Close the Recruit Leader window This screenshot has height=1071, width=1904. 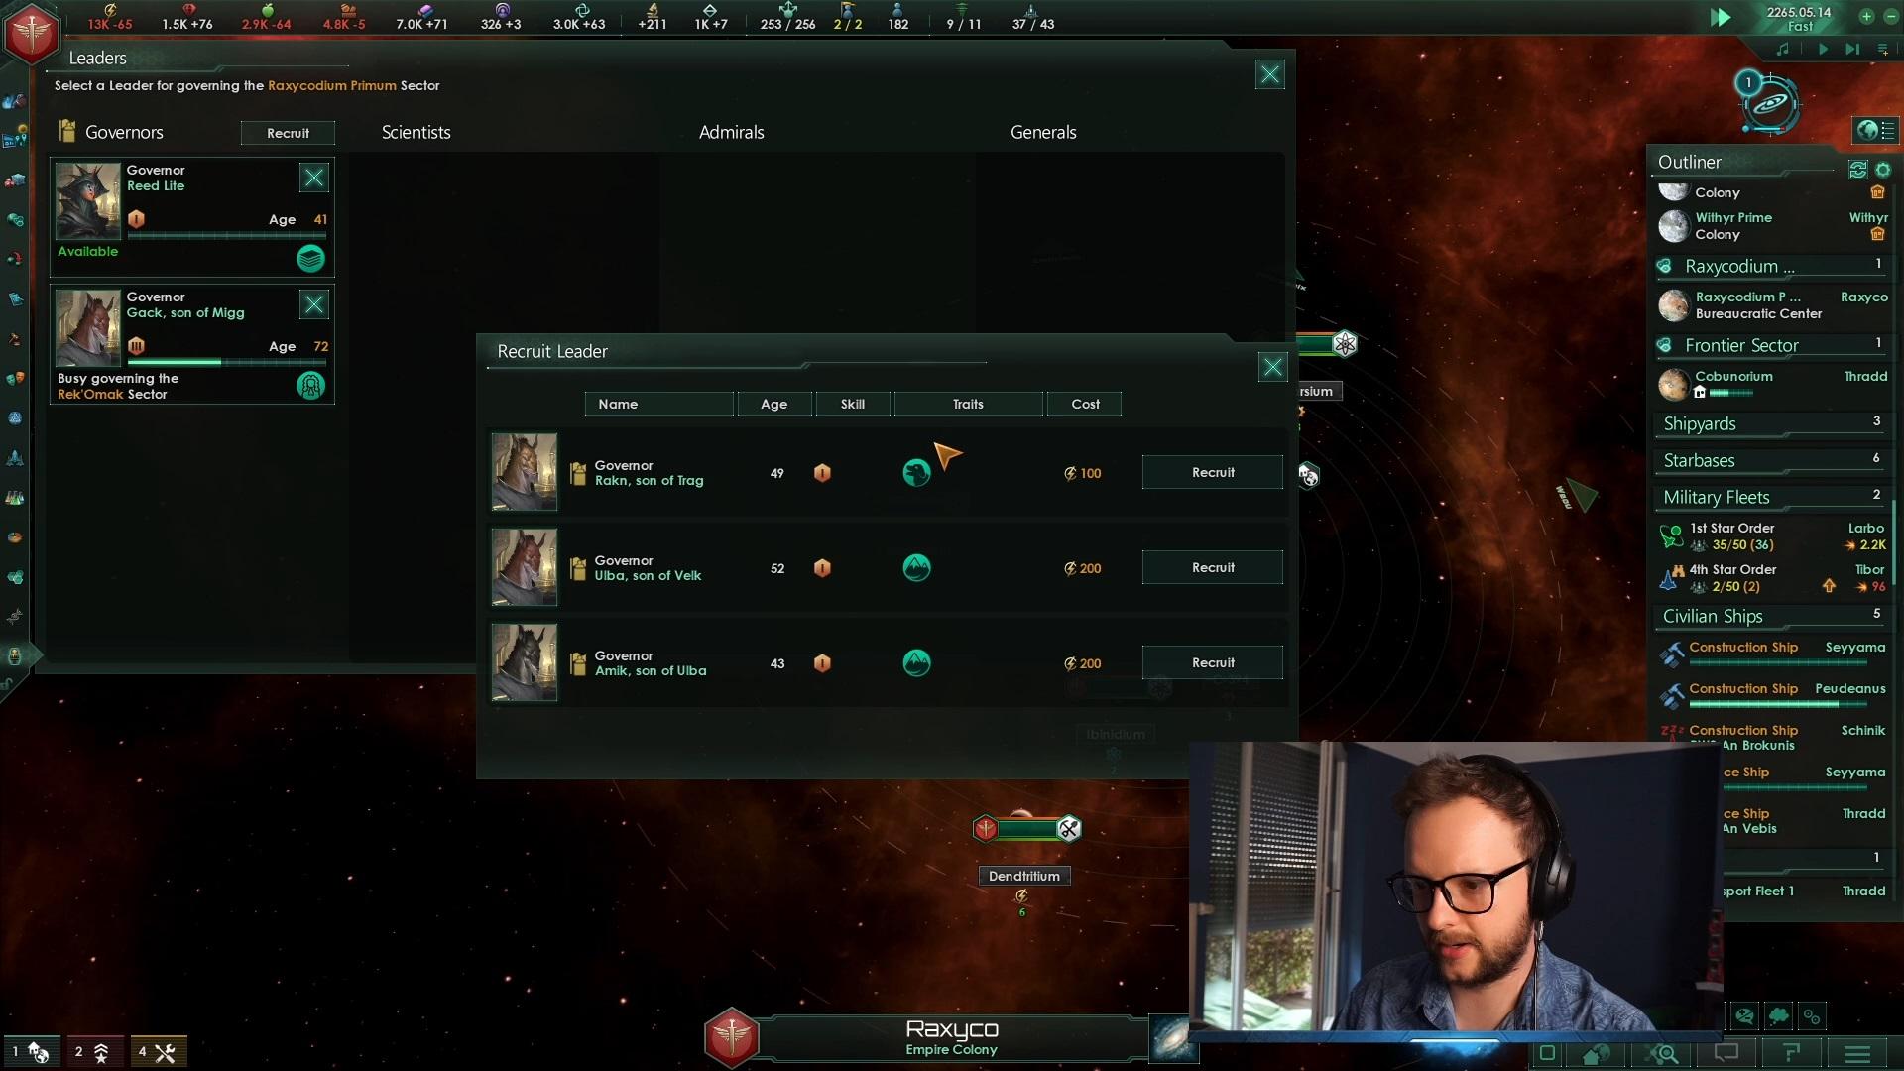1272,367
